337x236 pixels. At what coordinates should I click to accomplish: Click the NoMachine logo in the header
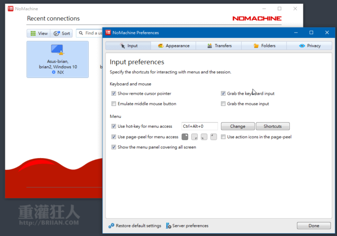[257, 18]
